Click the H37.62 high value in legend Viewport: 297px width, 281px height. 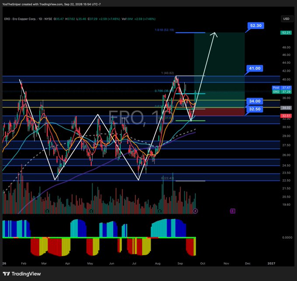pos(70,19)
